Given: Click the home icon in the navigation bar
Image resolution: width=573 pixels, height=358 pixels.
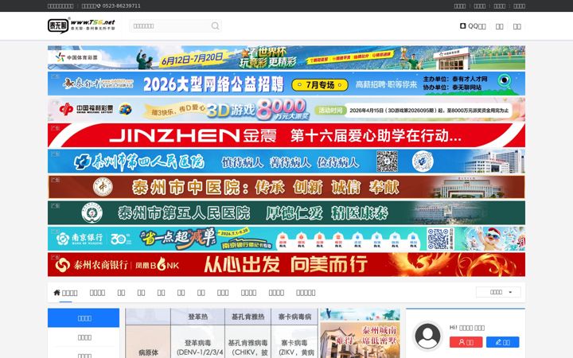Looking at the screenshot, I should [57, 292].
